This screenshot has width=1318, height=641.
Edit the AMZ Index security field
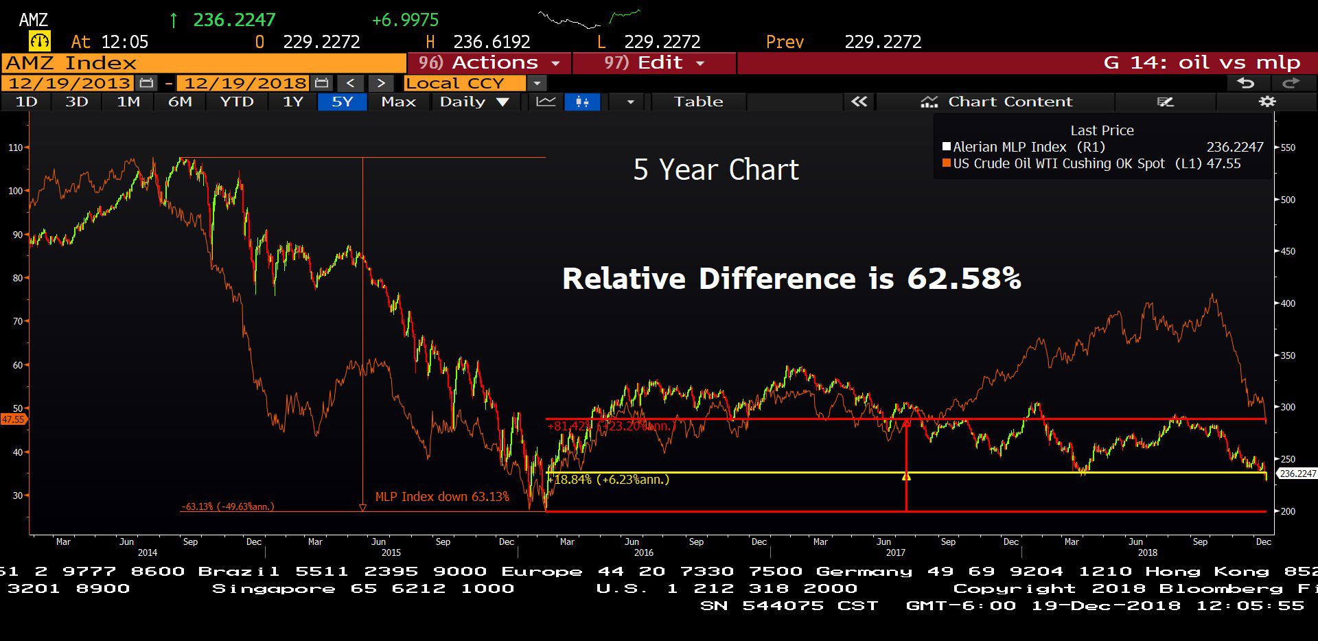click(204, 63)
